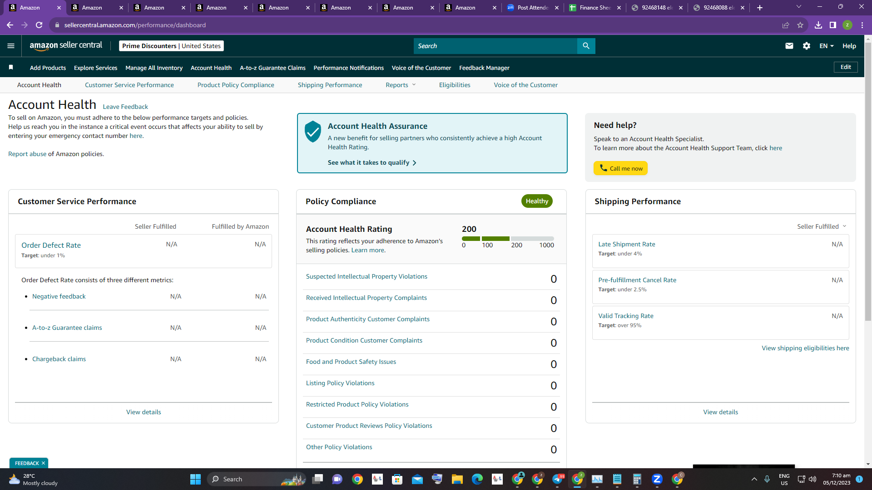The width and height of the screenshot is (872, 490).
Task: Click the Help link in the header
Action: coord(849,46)
